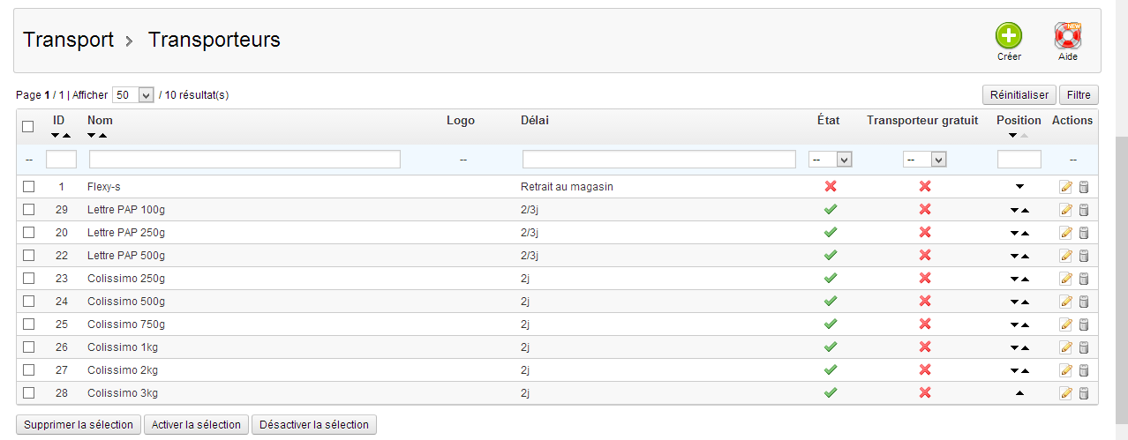Image resolution: width=1128 pixels, height=440 pixels.
Task: Open the État filter dropdown
Action: pyautogui.click(x=831, y=160)
